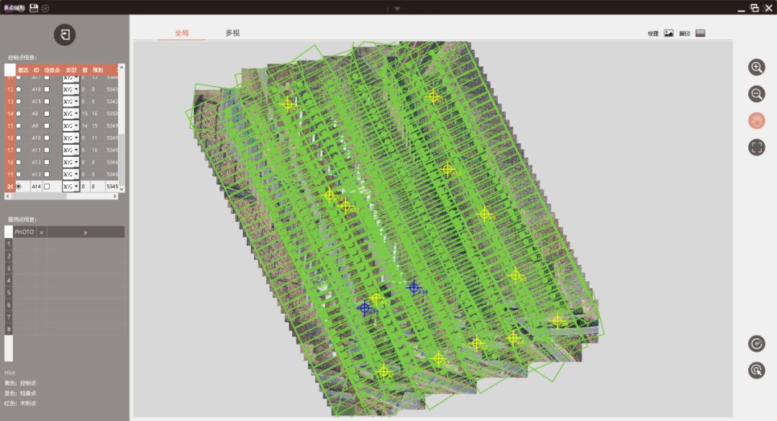Click the import file round button
Viewport: 777px width, 421px height.
pos(65,35)
